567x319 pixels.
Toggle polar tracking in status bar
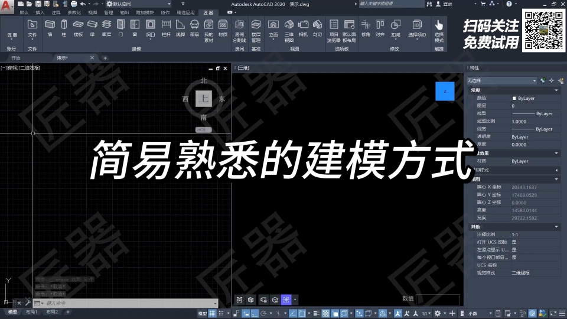click(x=263, y=313)
